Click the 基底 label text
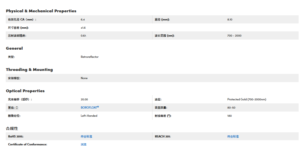This screenshot has width=300, height=153. point(11,108)
